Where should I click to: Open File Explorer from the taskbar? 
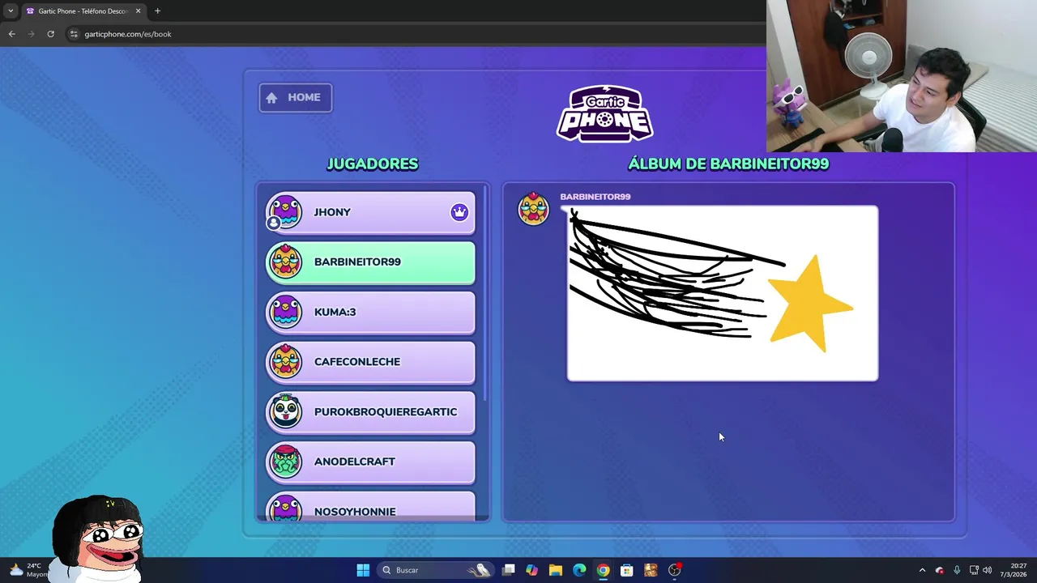tap(556, 570)
